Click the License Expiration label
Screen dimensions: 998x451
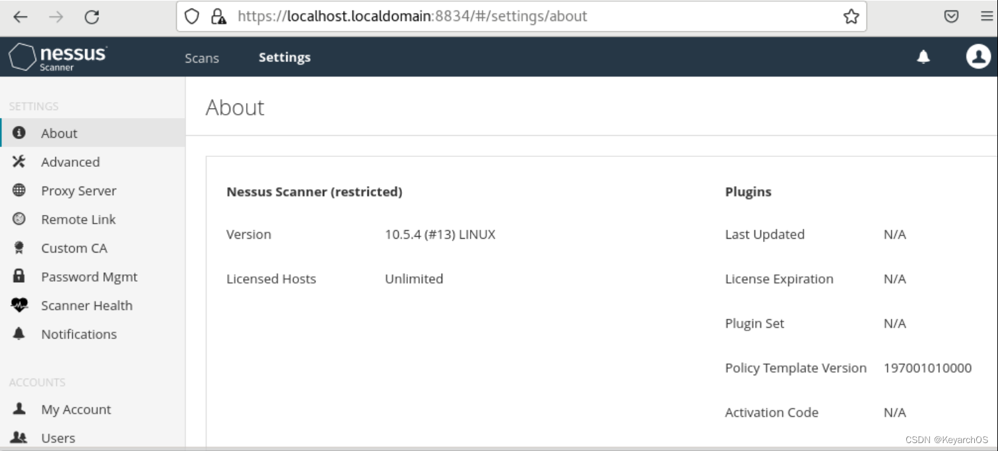pos(780,279)
